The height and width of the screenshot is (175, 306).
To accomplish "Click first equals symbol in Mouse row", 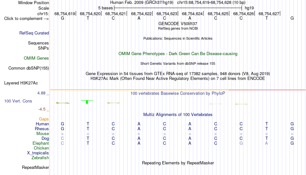I will (62, 134).
